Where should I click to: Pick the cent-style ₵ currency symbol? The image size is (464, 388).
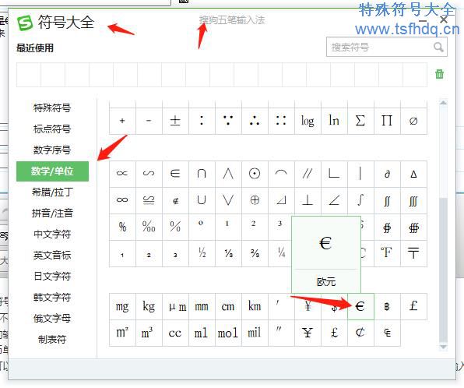click(x=360, y=333)
